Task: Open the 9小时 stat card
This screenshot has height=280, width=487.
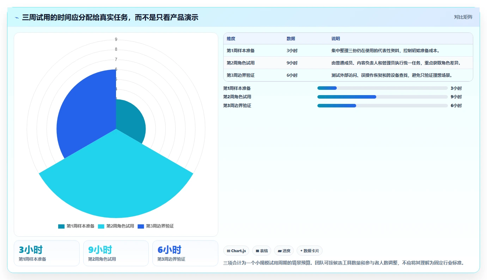Action: 116,253
